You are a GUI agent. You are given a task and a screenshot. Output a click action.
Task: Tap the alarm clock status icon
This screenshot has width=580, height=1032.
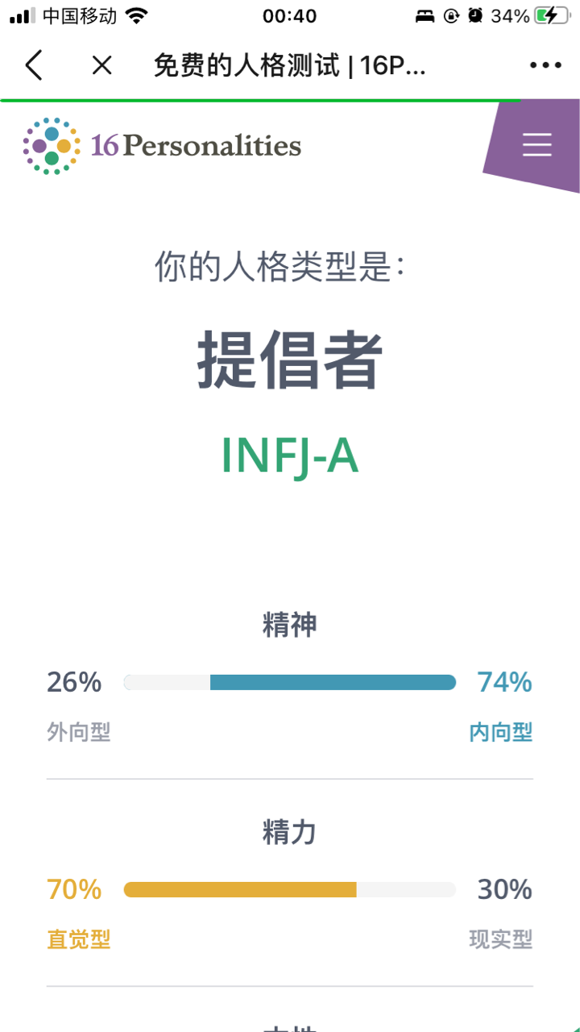pyautogui.click(x=475, y=15)
